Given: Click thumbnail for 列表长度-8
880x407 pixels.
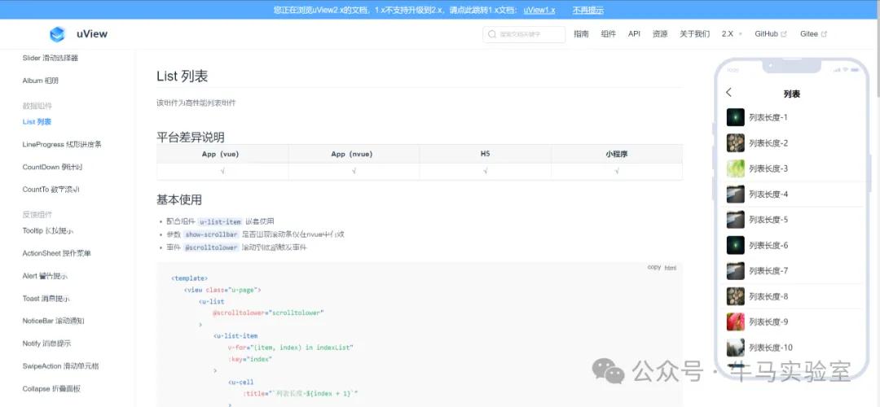Looking at the screenshot, I should 735,296.
